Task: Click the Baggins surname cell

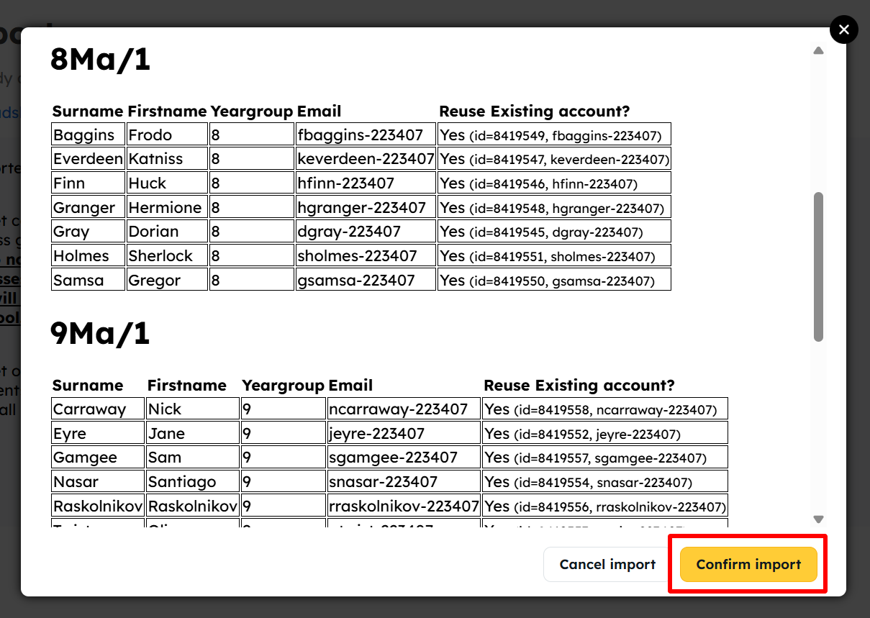Action: [89, 135]
